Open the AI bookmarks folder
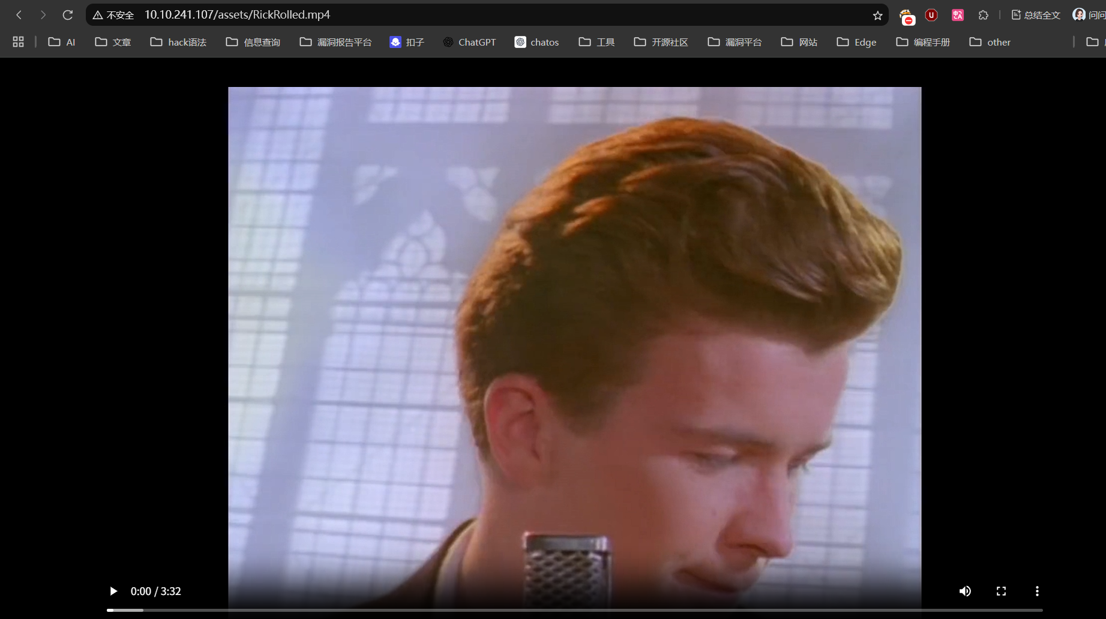 62,42
